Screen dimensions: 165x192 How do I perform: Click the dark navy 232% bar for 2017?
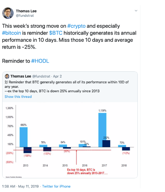click(x=106, y=144)
